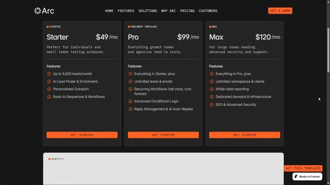The image size is (330, 185).
Task: Click the STARTER tag label
Action: [55, 27]
